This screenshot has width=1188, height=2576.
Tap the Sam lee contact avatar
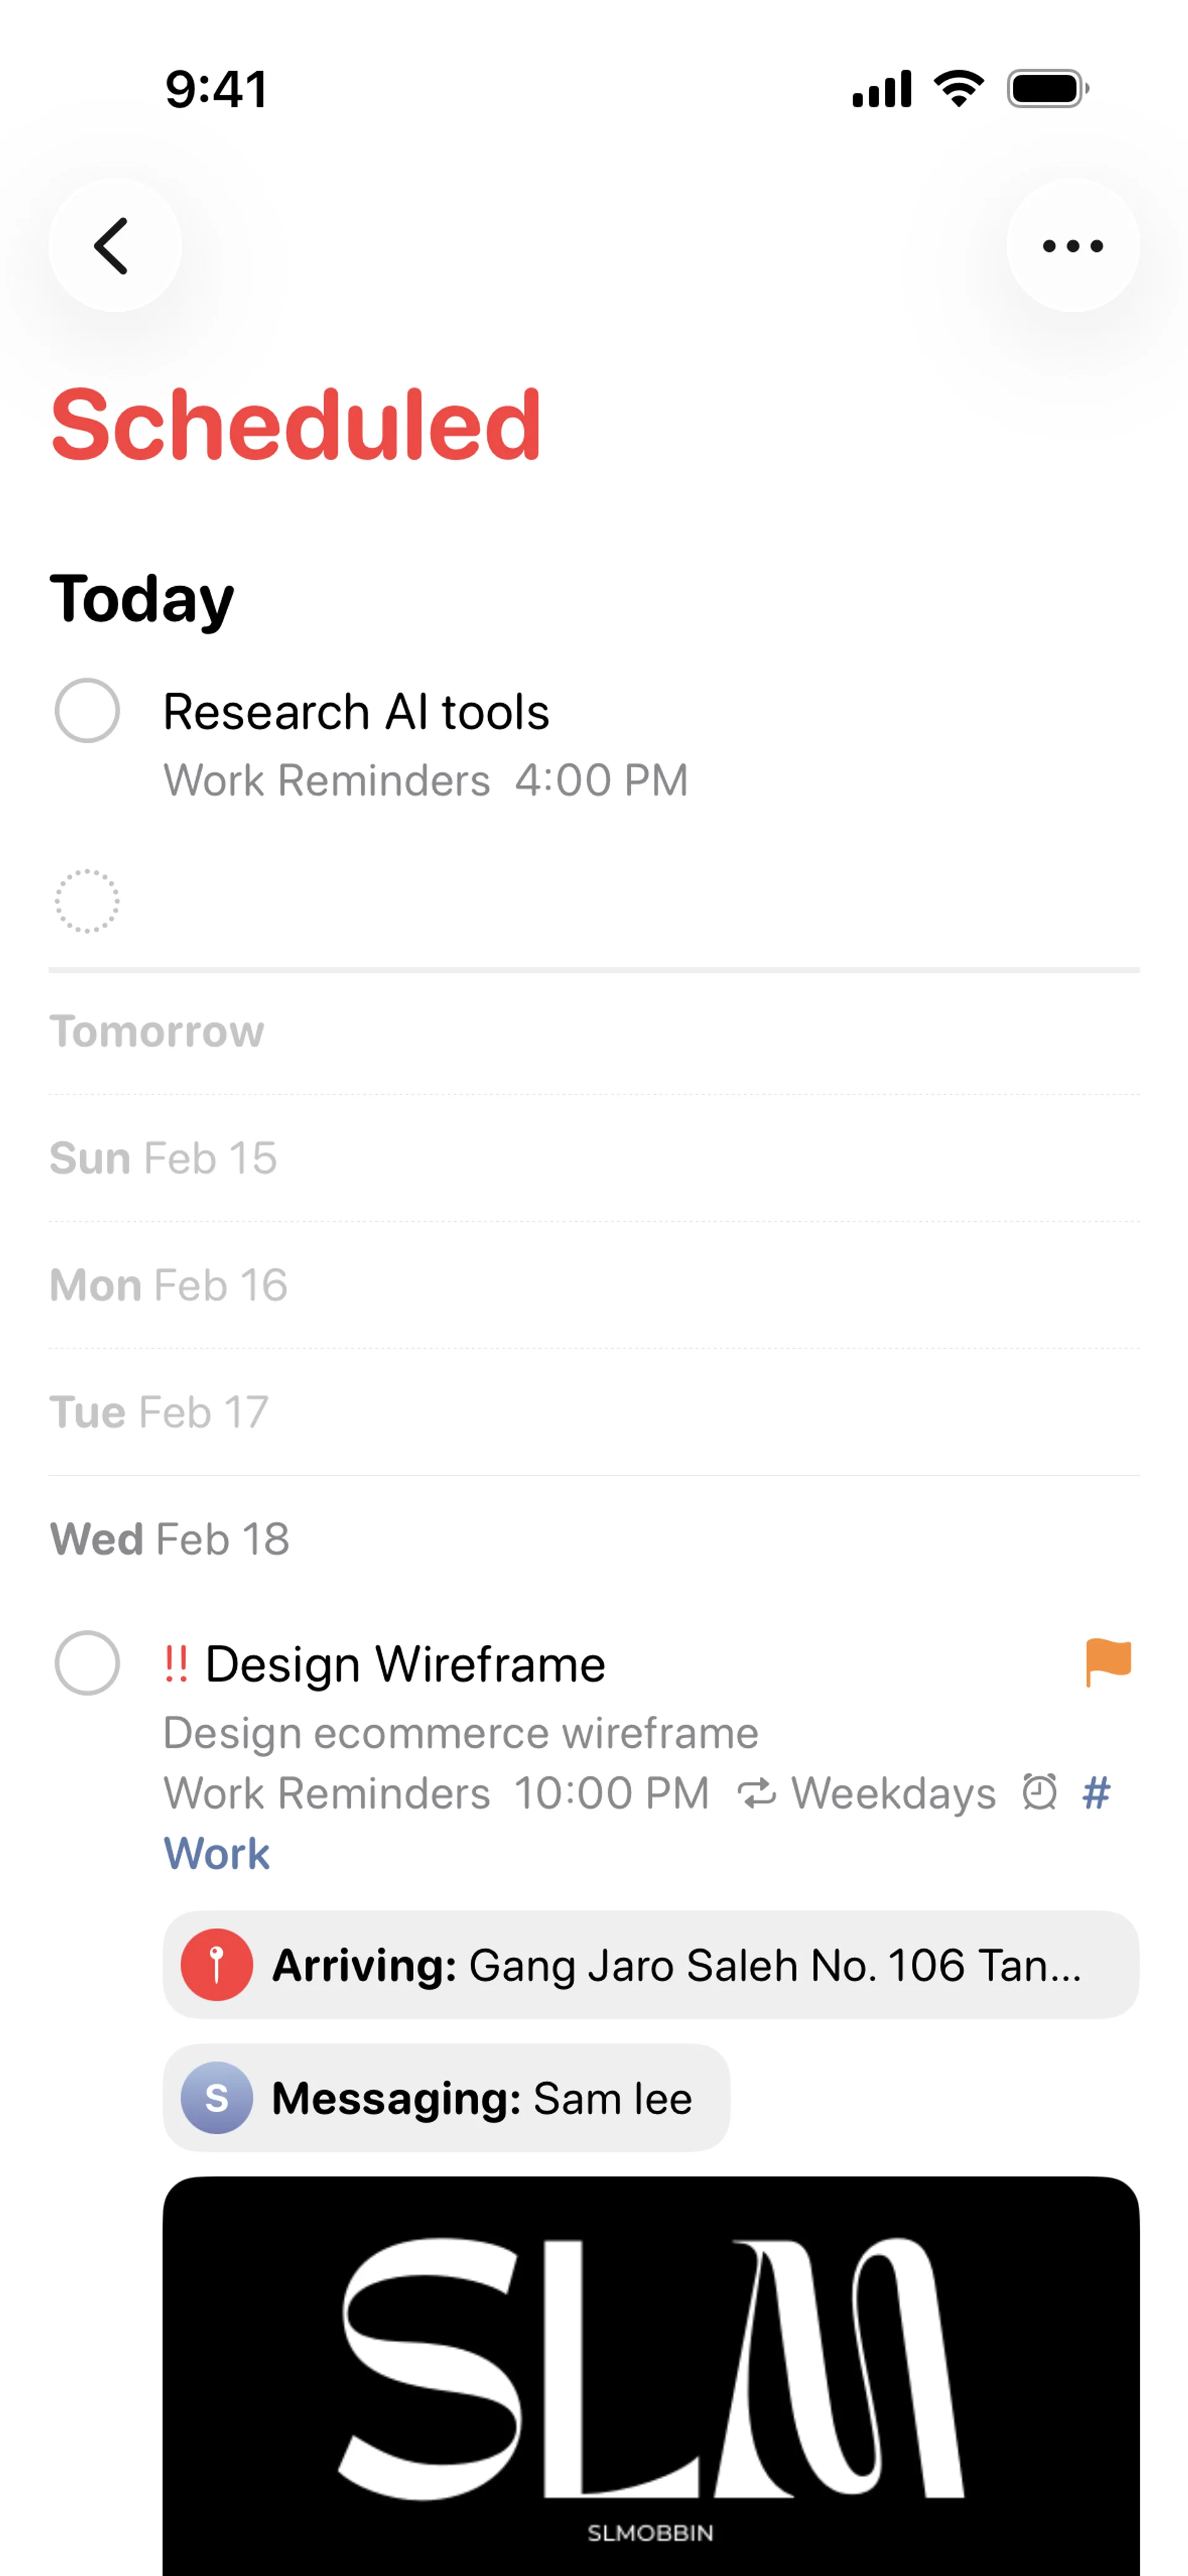coord(216,2098)
